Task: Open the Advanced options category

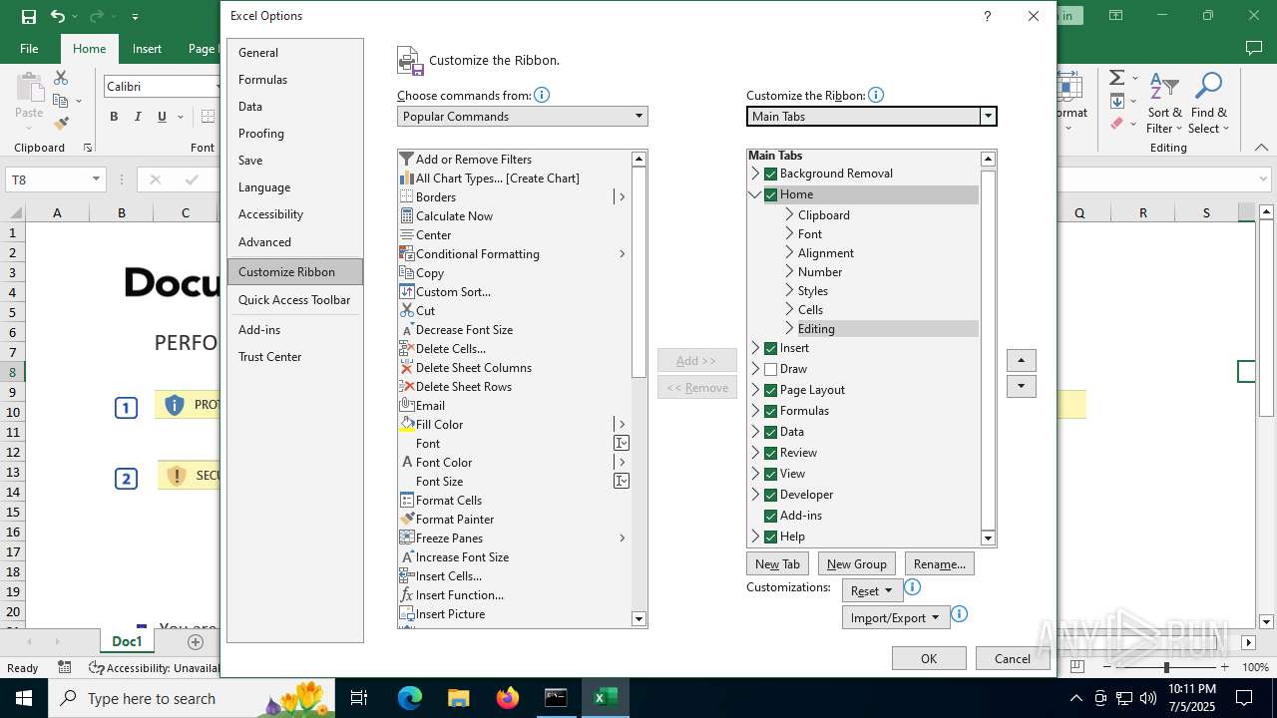Action: (x=294, y=242)
